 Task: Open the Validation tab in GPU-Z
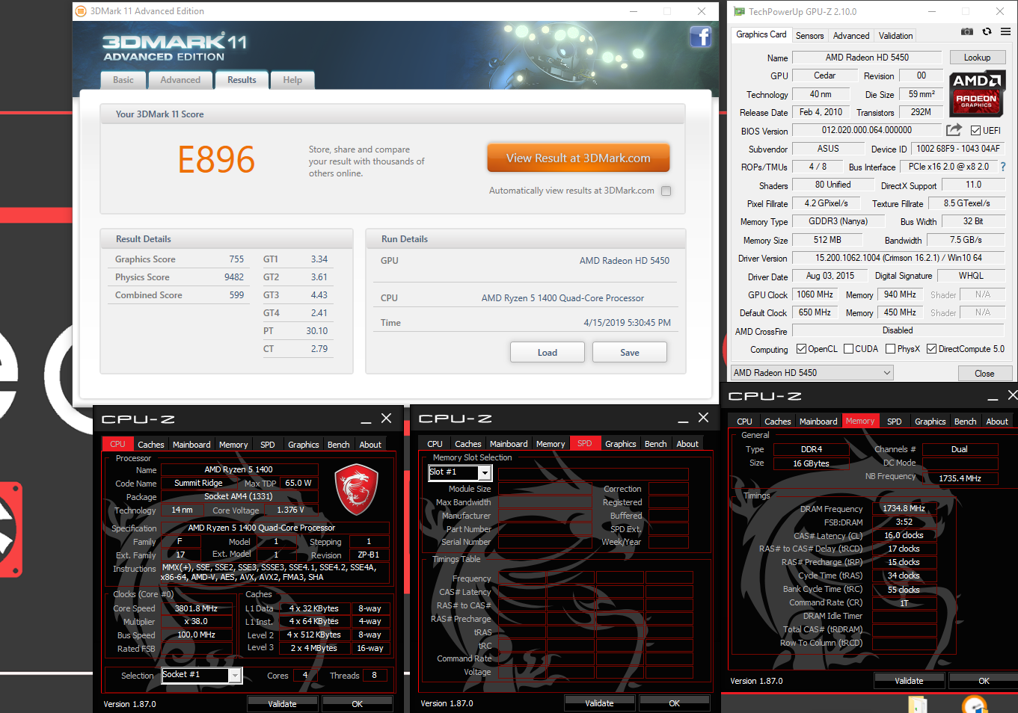click(x=895, y=36)
